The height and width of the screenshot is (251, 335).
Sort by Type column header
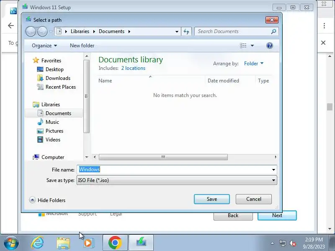tap(264, 81)
